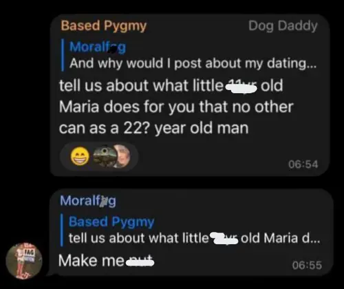This screenshot has width=344, height=289.
Task: Click the 06:55 timestamp
Action: 307,265
